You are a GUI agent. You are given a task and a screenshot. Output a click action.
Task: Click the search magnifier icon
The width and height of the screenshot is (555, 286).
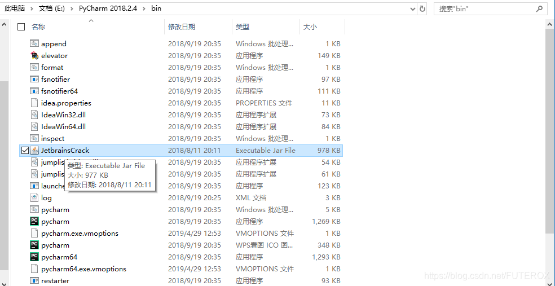pos(539,8)
